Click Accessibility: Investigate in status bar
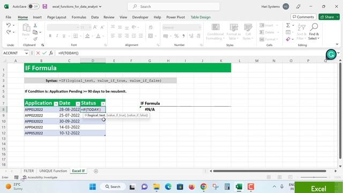343x193 pixels. (40, 177)
